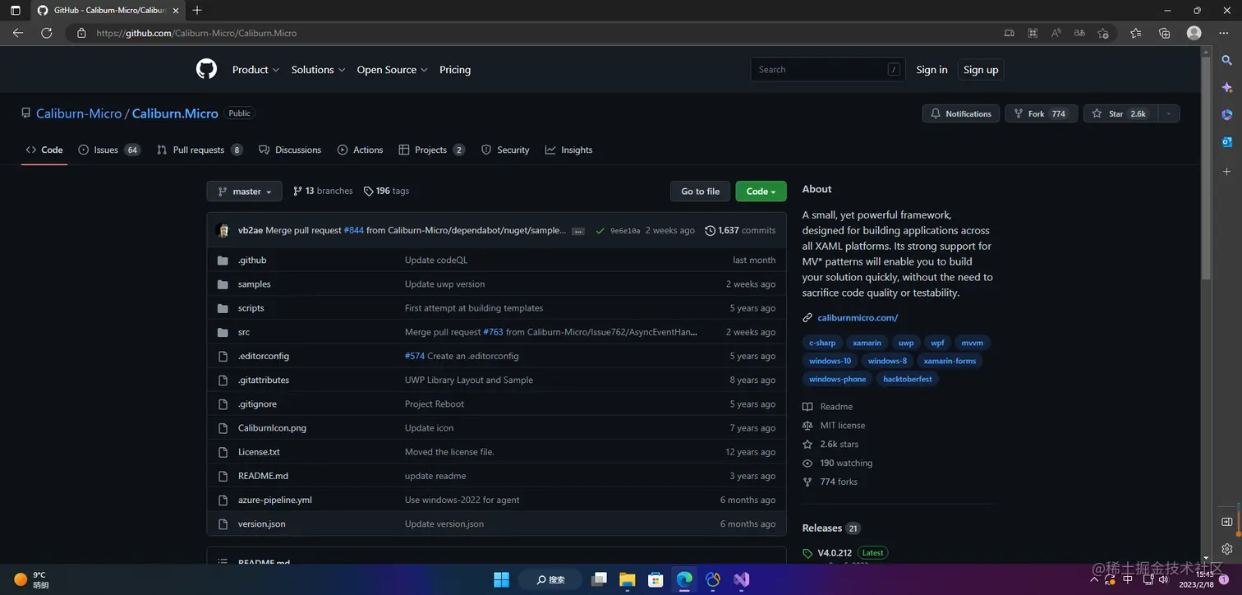1242x595 pixels.
Task: Open star list dropdown arrow
Action: tap(1168, 113)
